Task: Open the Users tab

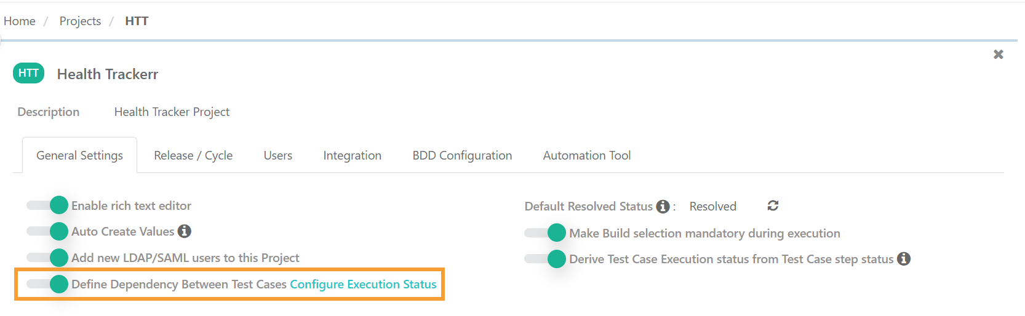Action: pyautogui.click(x=278, y=155)
